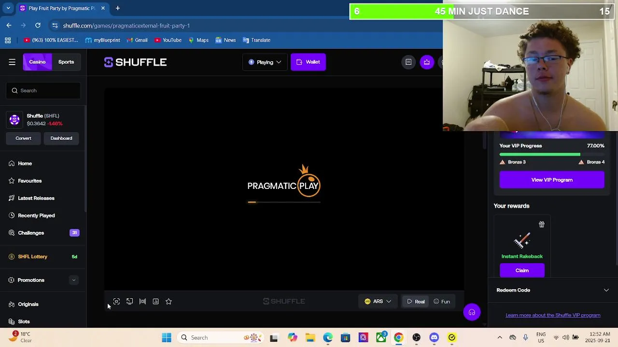Open Microsoft Store from taskbar
This screenshot has width=618, height=347.
click(346, 338)
